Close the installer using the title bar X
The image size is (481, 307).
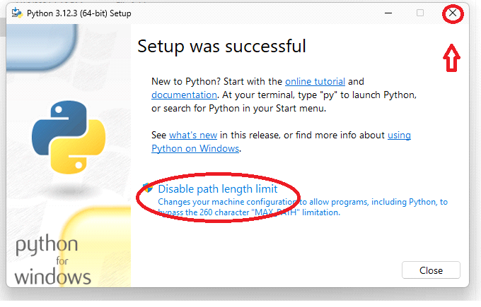pos(452,13)
